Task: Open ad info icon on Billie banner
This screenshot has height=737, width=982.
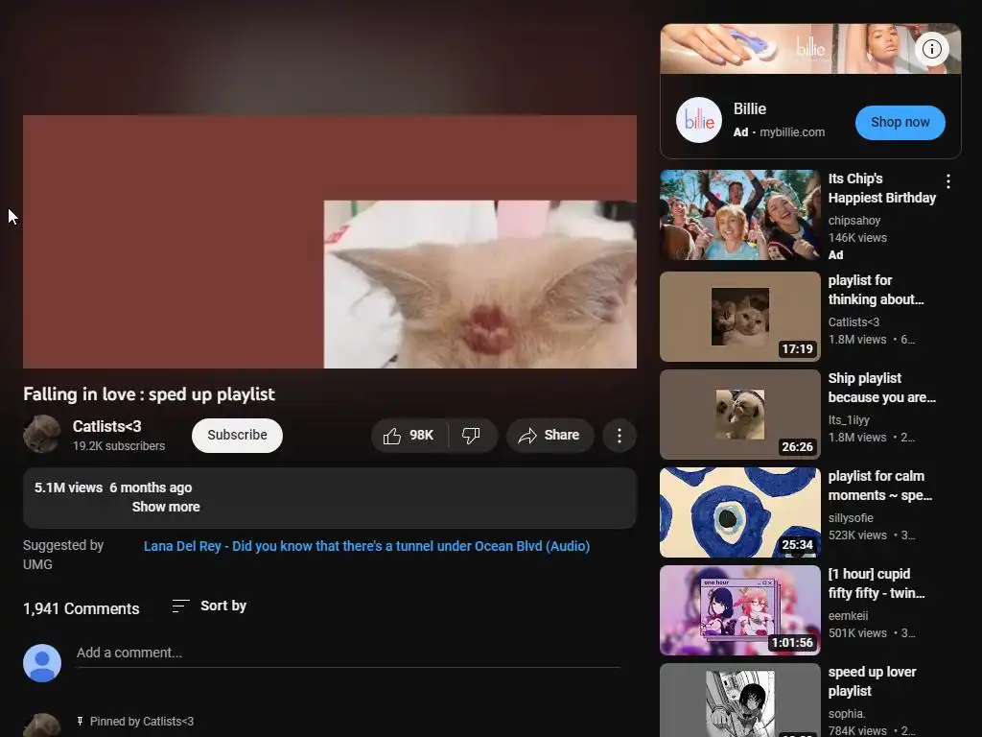Action: (x=931, y=49)
